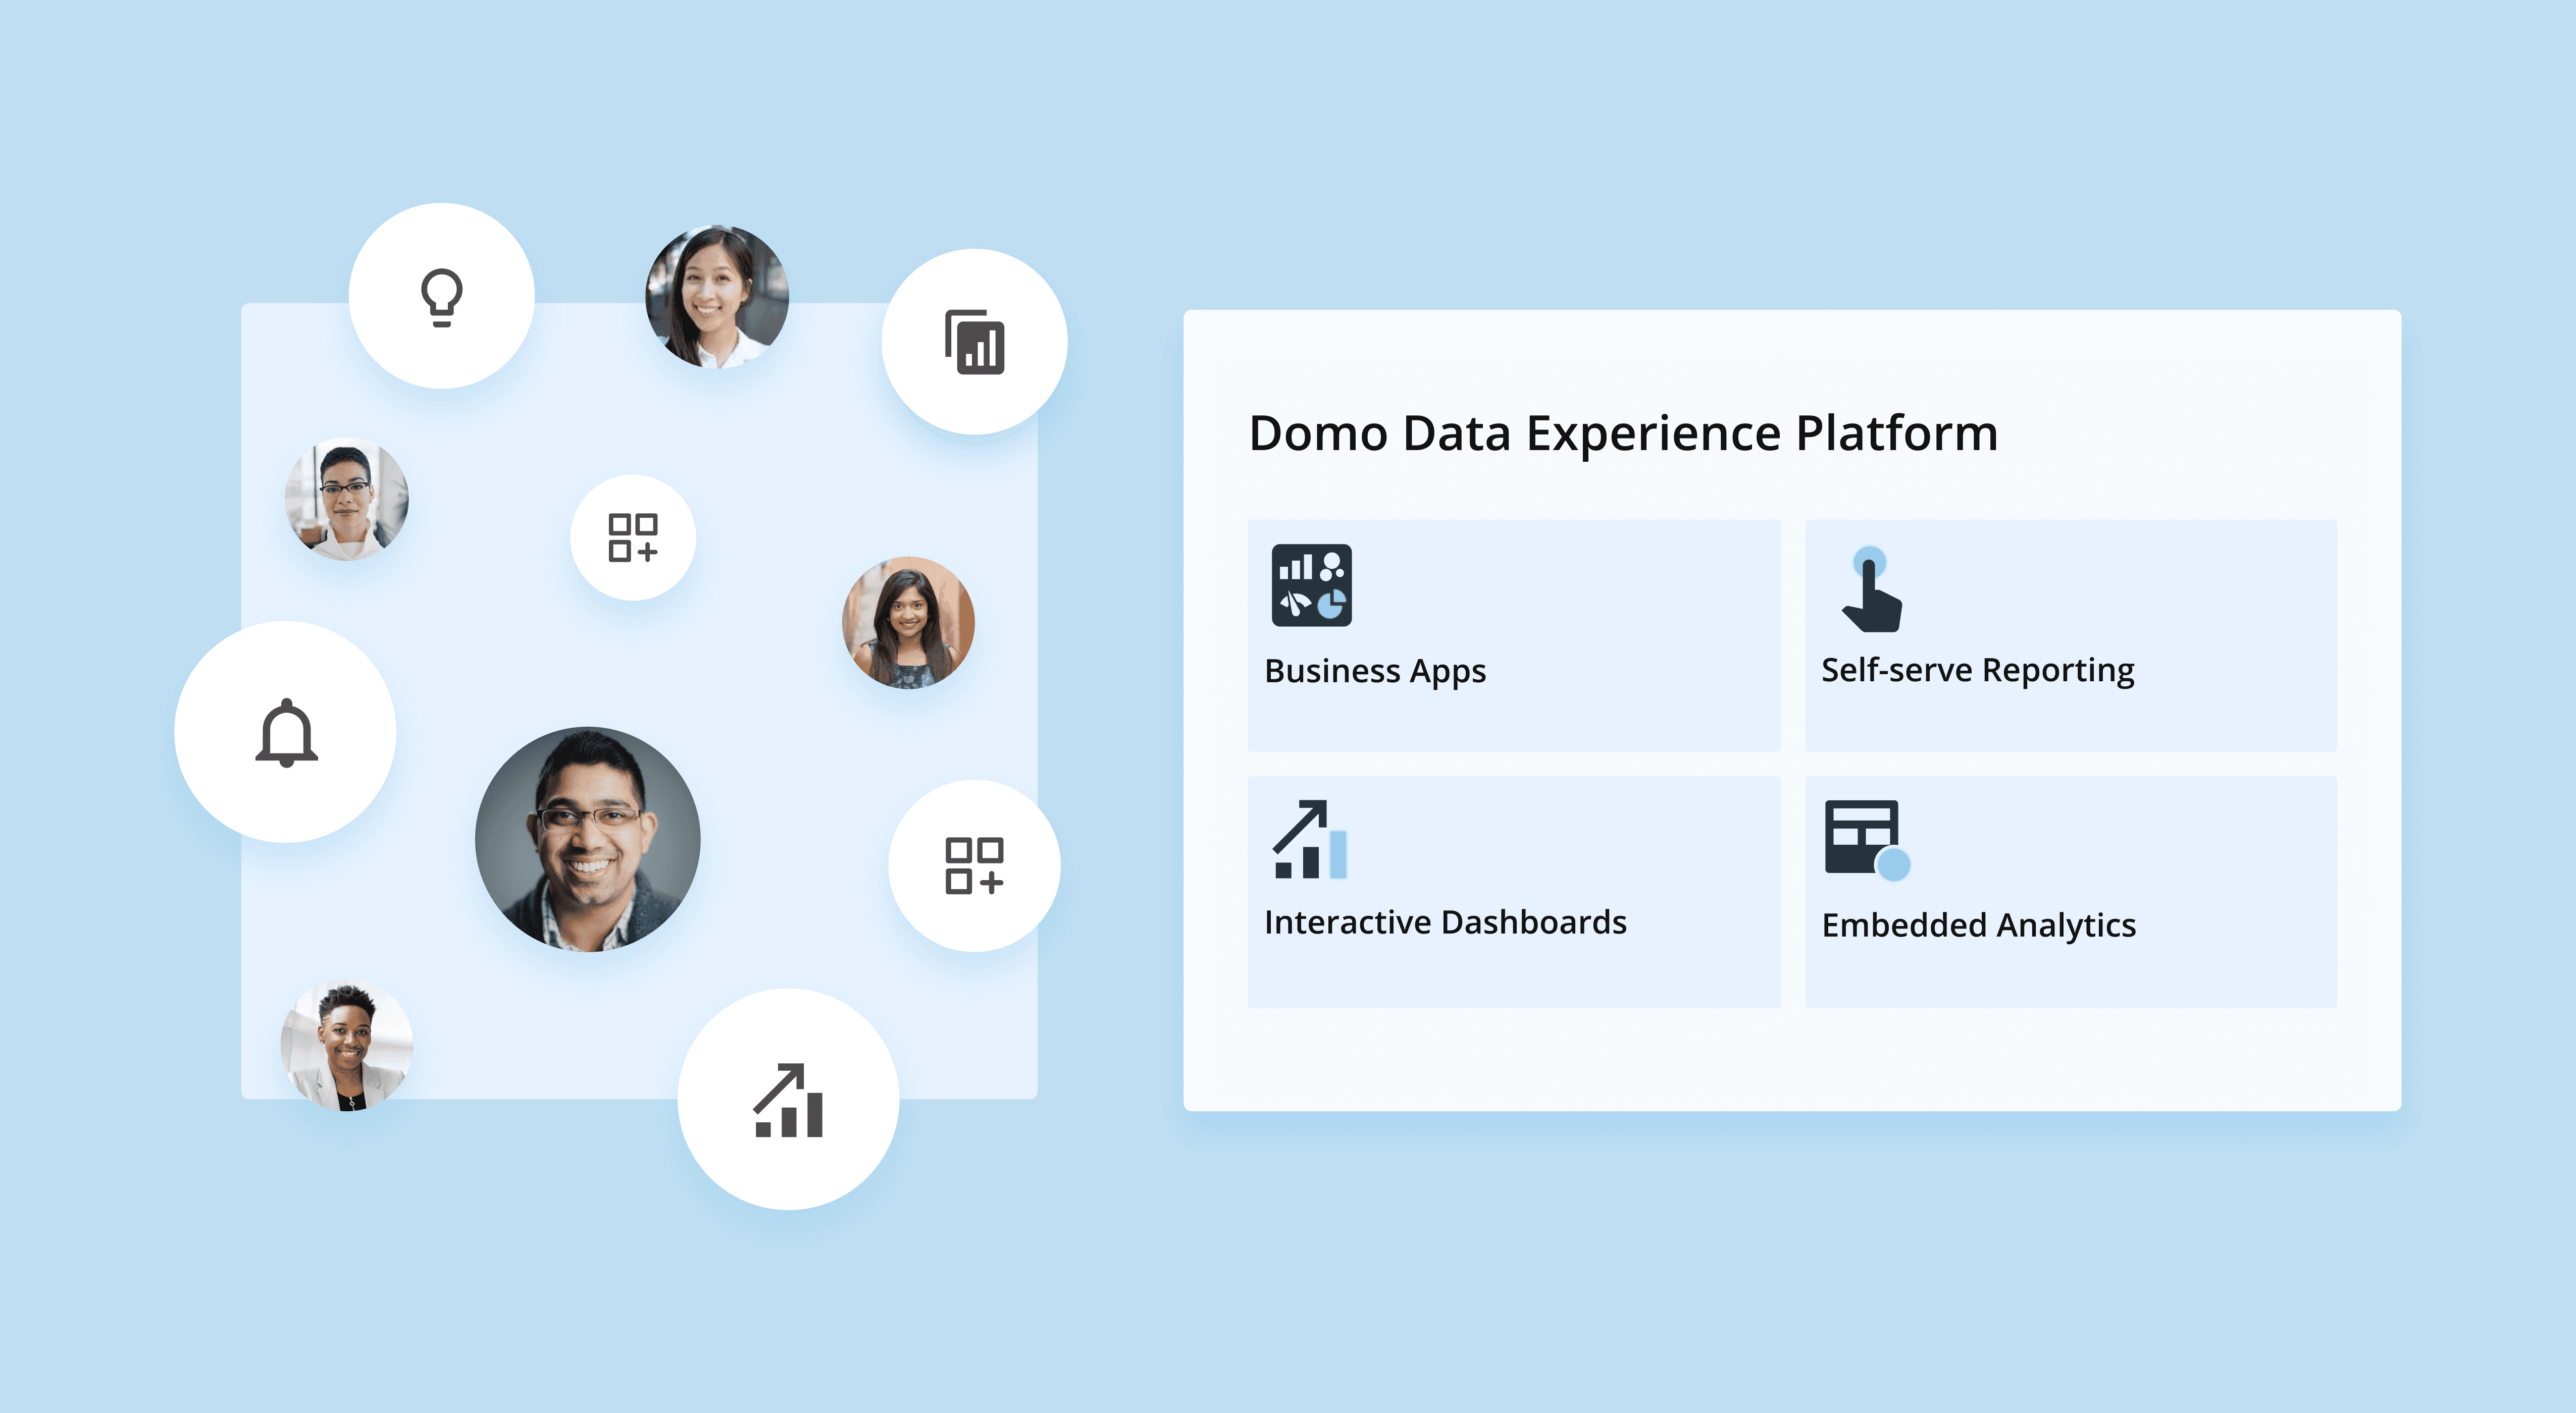The image size is (2576, 1413).
Task: Click the small add-widget grid icon
Action: [x=632, y=537]
